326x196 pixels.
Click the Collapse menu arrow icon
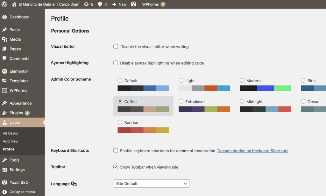4,192
